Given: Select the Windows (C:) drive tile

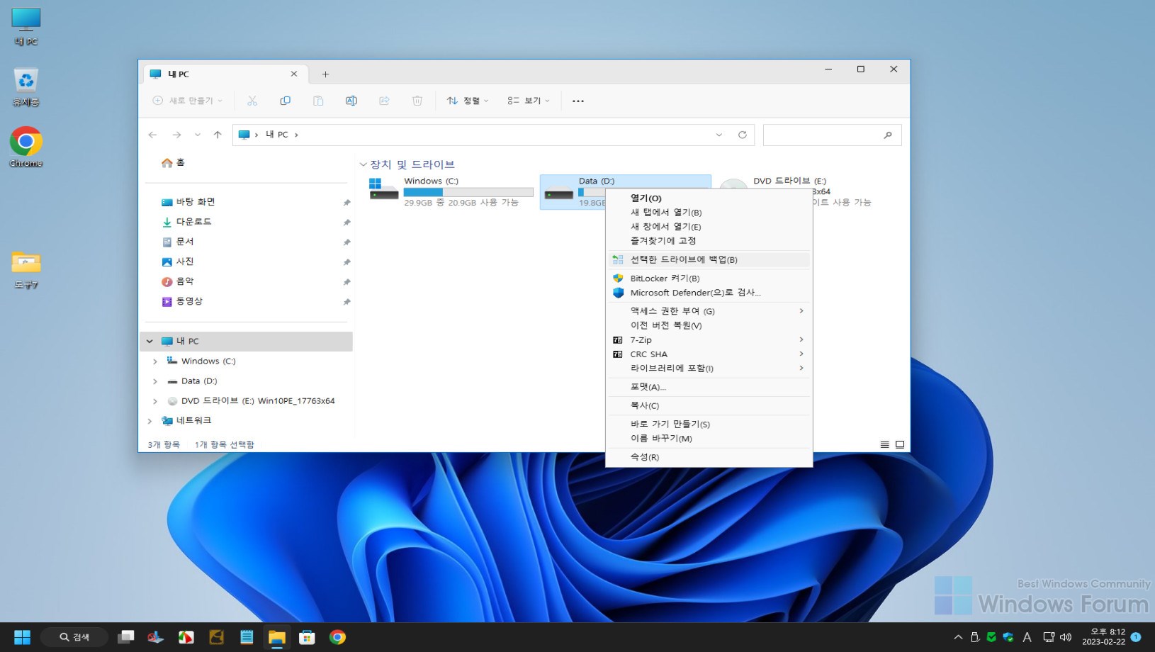Looking at the screenshot, I should click(x=451, y=191).
